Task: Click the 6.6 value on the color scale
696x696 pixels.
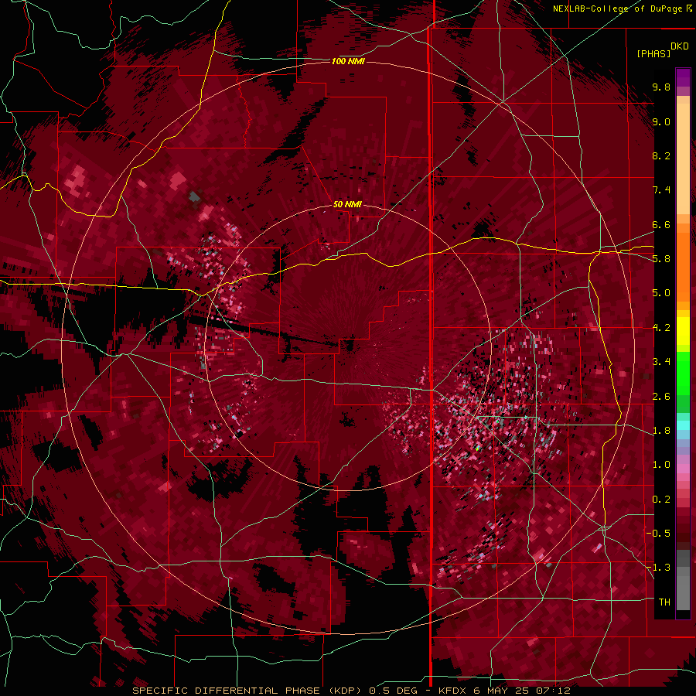Action: [x=661, y=224]
